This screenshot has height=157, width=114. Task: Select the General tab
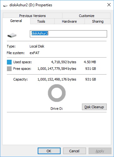[16, 21]
